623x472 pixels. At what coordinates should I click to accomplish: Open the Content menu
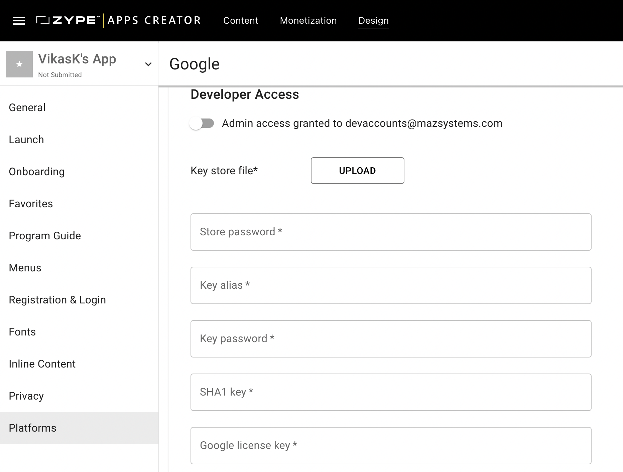pos(241,20)
